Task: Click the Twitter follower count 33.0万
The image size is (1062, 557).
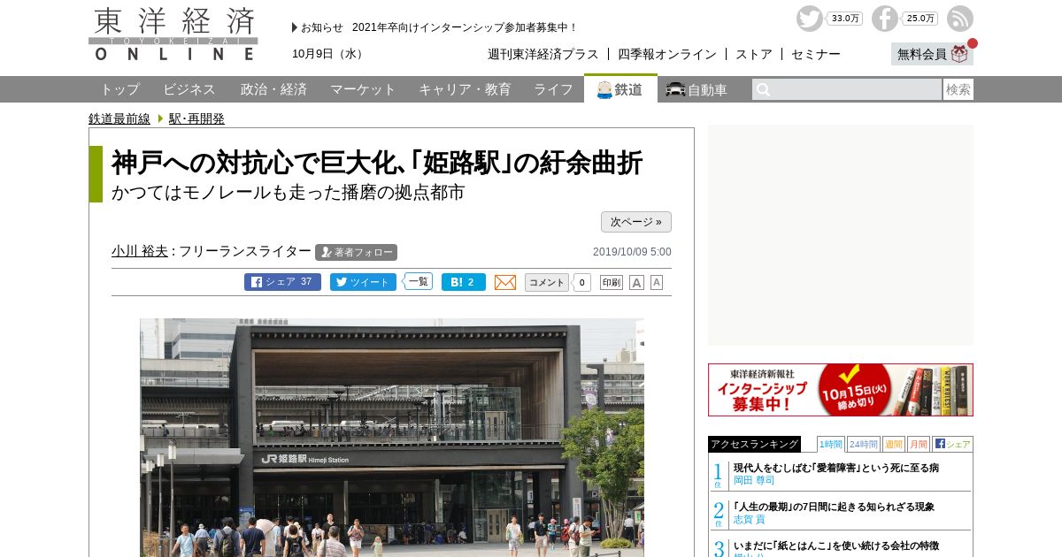Action: tap(844, 19)
